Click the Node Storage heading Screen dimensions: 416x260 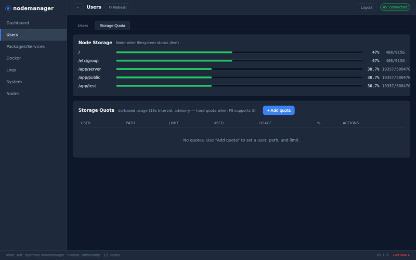[95, 43]
